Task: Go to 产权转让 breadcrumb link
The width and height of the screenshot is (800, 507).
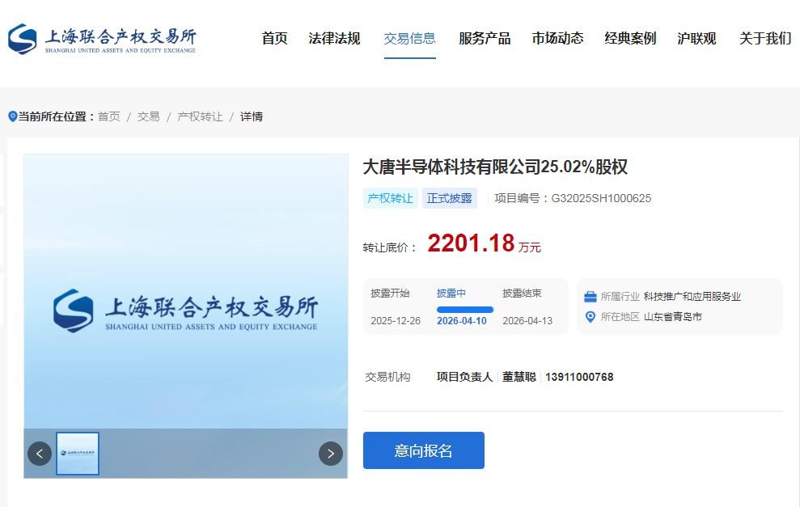Action: (x=200, y=116)
